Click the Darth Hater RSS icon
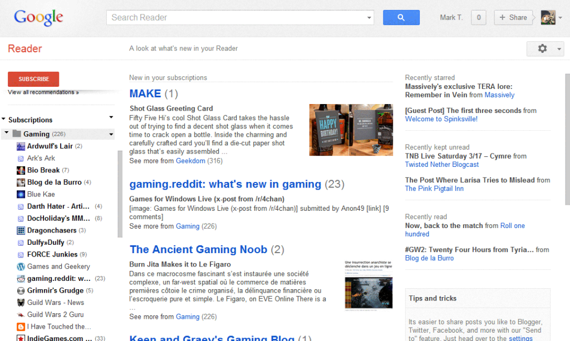 tap(21, 206)
